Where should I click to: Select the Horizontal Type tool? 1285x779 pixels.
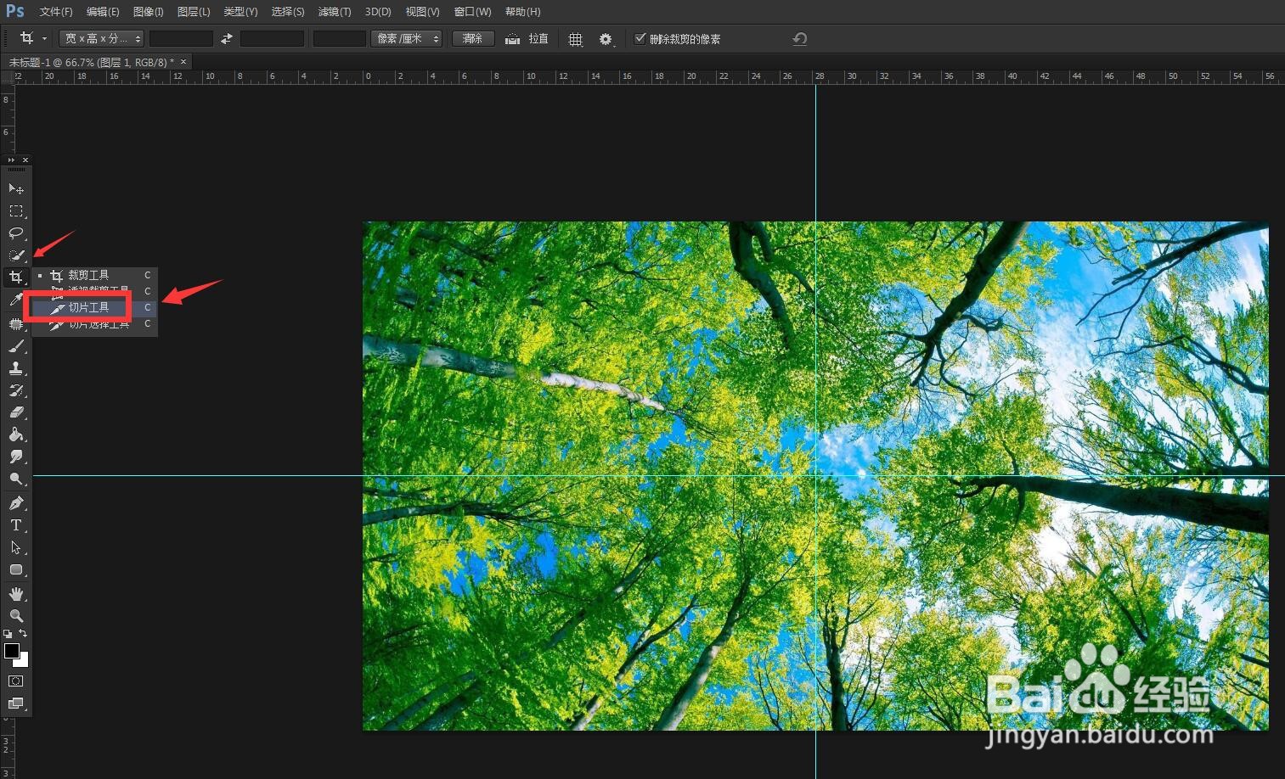point(15,525)
